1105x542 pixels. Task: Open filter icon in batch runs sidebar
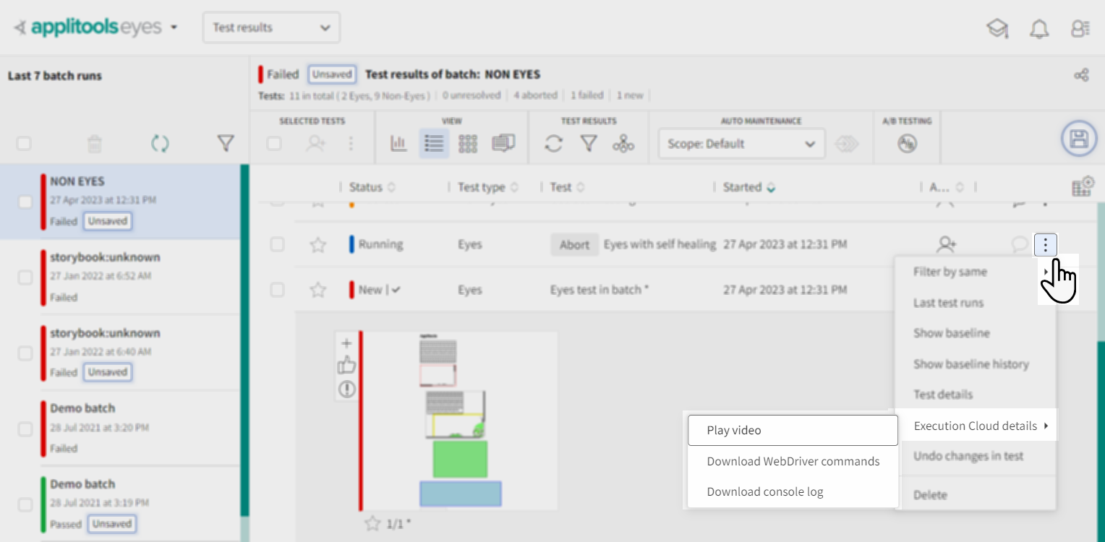(226, 144)
